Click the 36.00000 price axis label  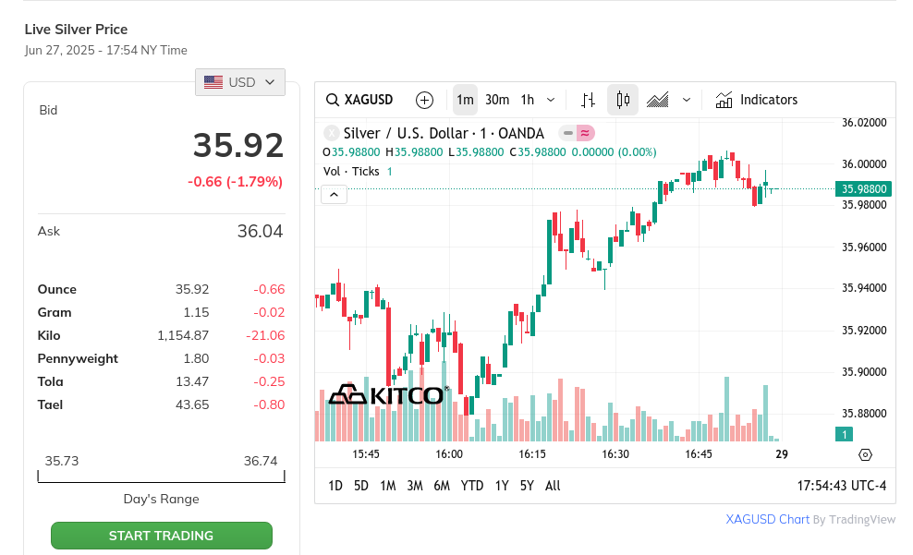tap(864, 164)
